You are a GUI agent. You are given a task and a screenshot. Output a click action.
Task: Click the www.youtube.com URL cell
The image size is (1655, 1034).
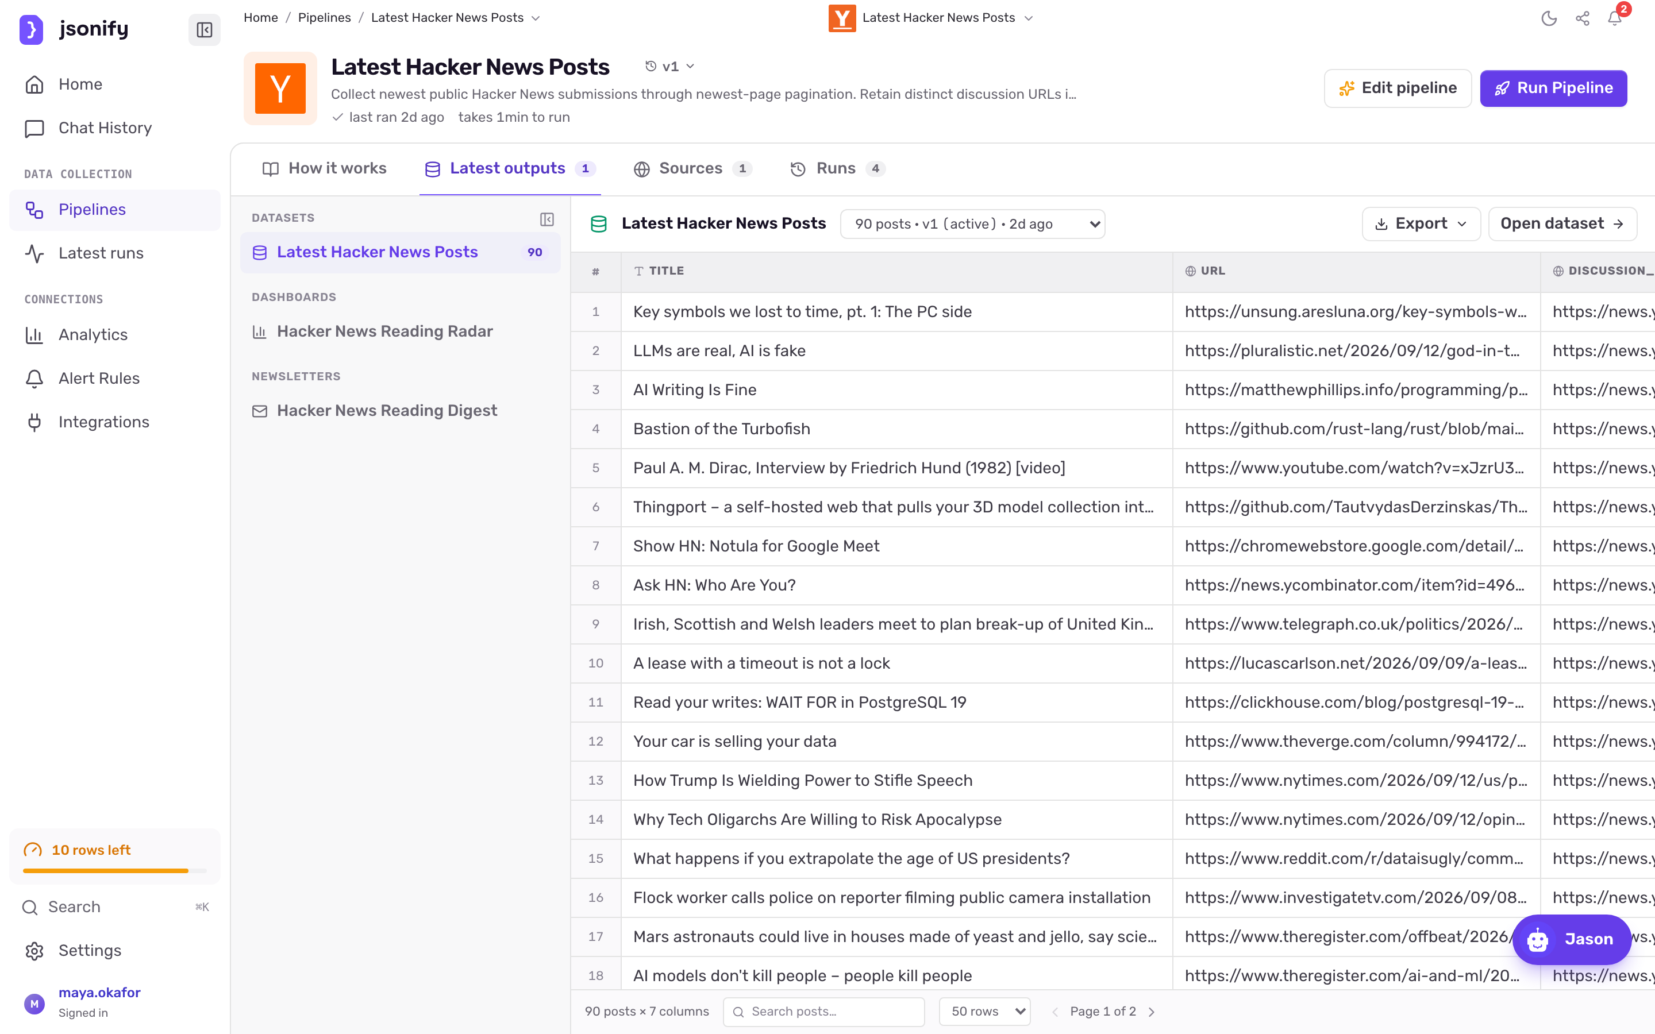(x=1356, y=468)
